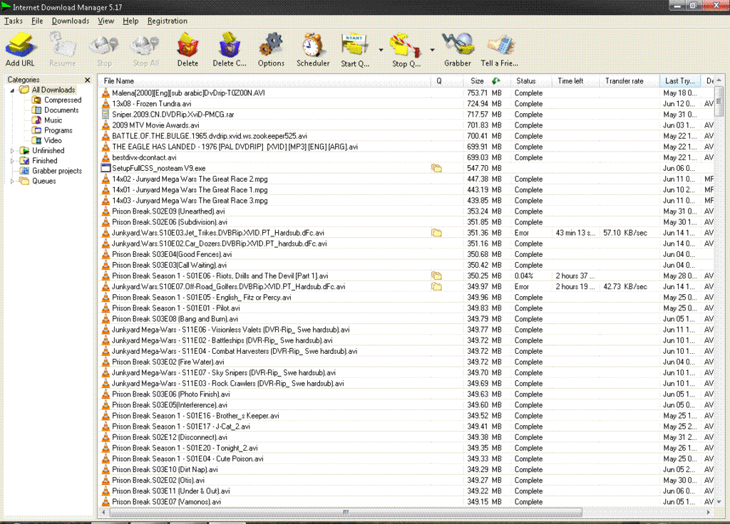Click SetupFullCSS_nosteam V9.exe file icon
This screenshot has width=730, height=524.
[x=106, y=168]
